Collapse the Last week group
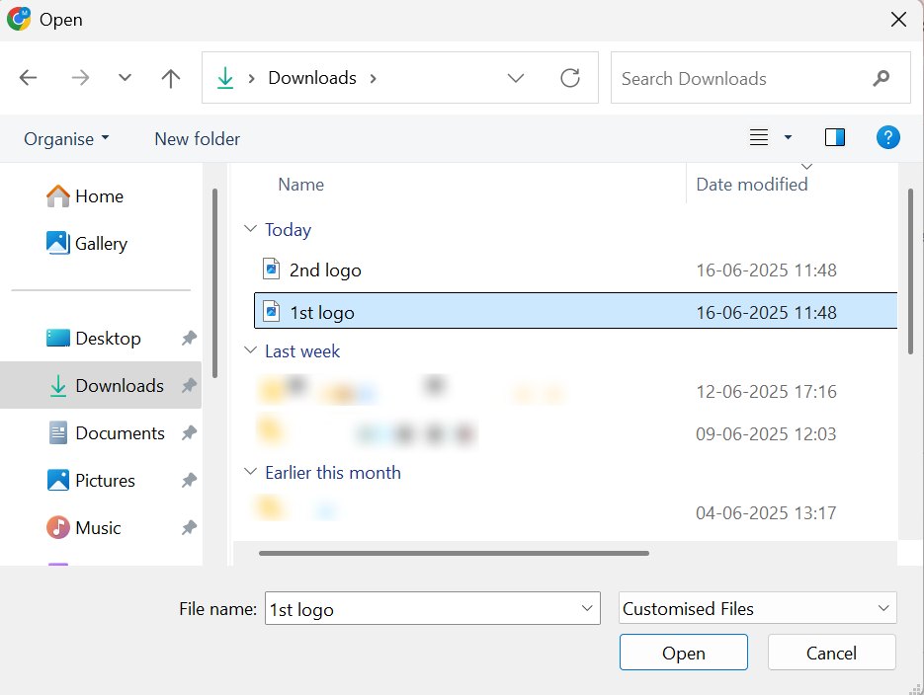Viewport: 924px width, 695px height. [x=249, y=351]
